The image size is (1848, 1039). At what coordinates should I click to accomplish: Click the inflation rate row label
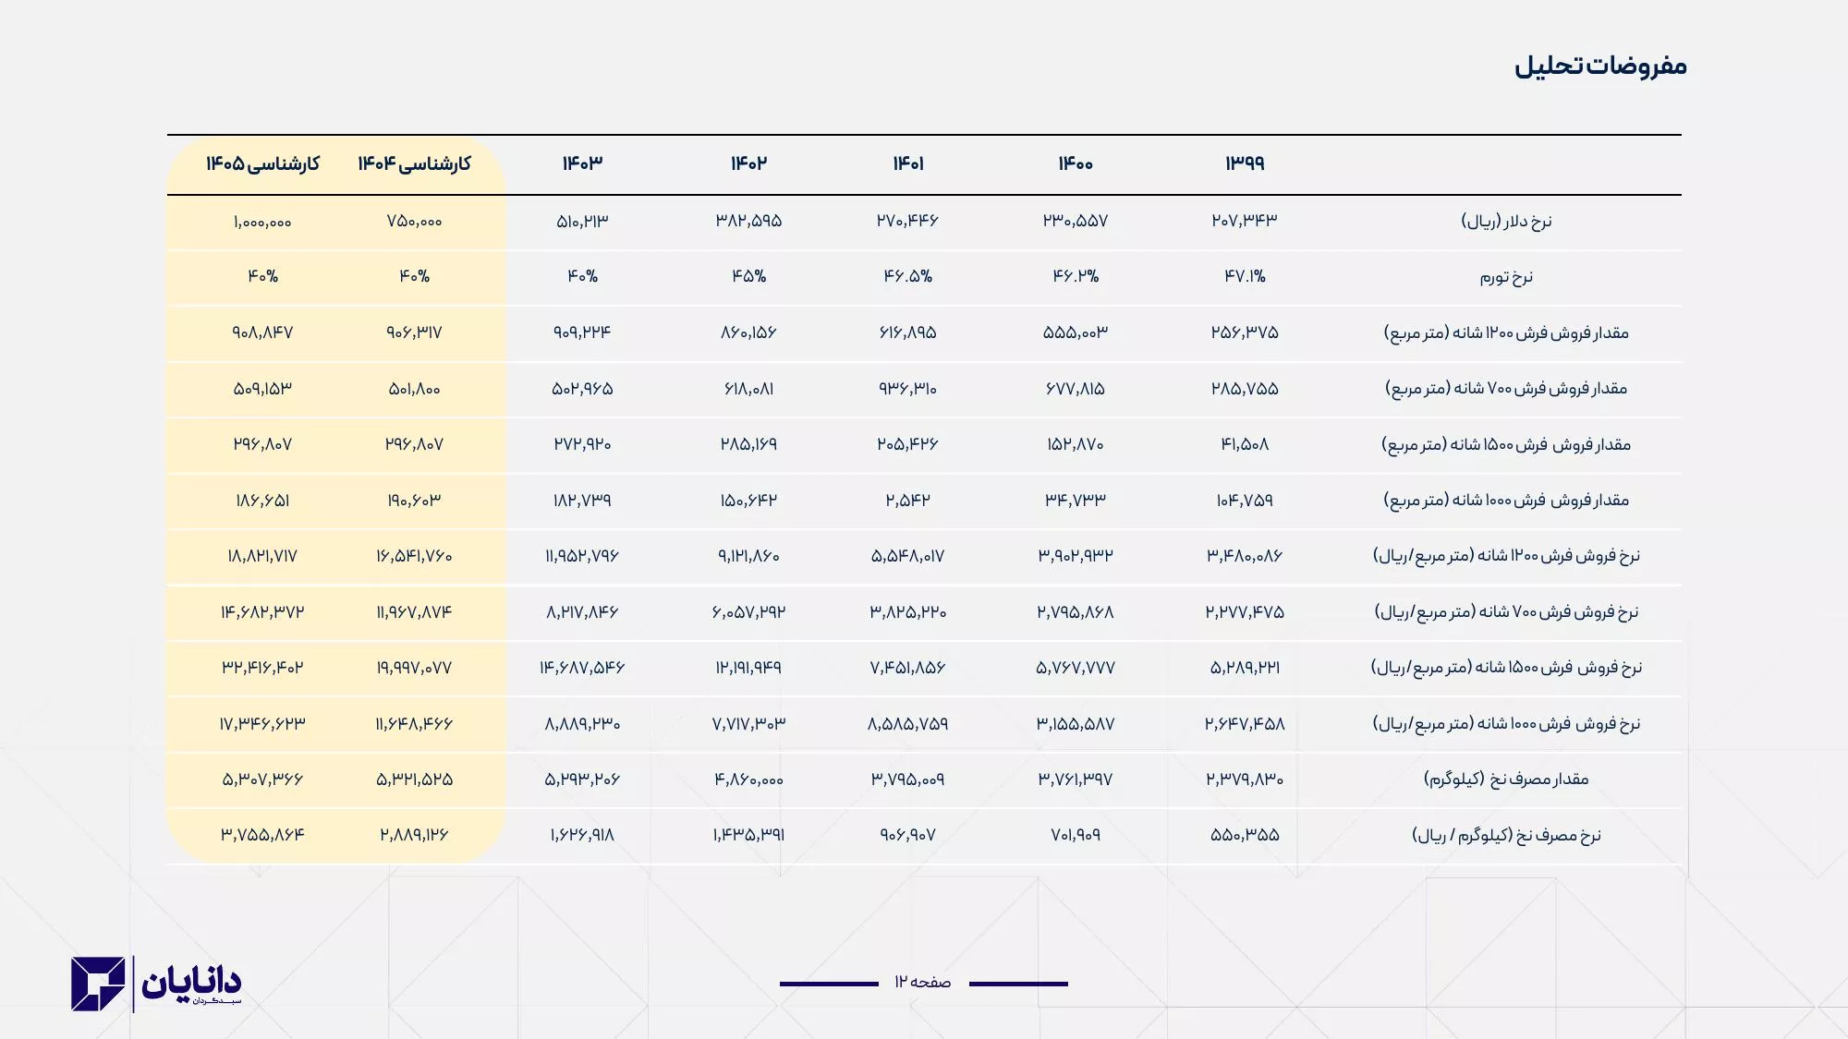pos(1506,277)
